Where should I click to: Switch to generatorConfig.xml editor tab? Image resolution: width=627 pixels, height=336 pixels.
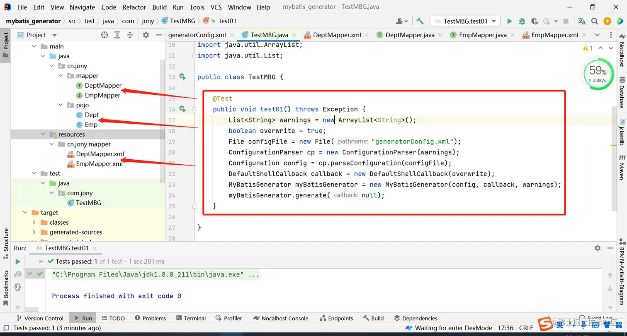click(x=197, y=35)
